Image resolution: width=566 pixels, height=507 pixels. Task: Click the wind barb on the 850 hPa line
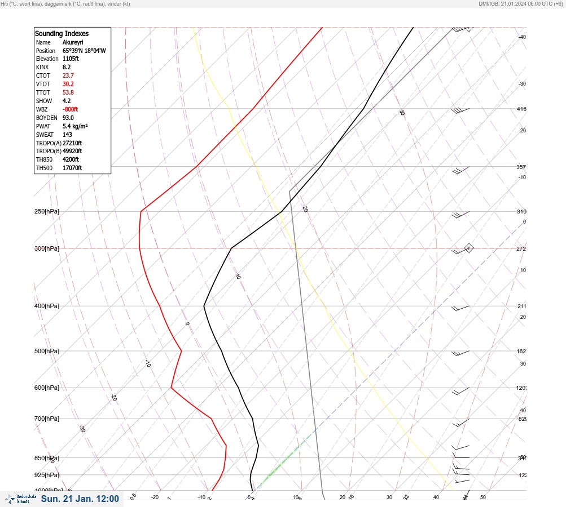point(461,456)
